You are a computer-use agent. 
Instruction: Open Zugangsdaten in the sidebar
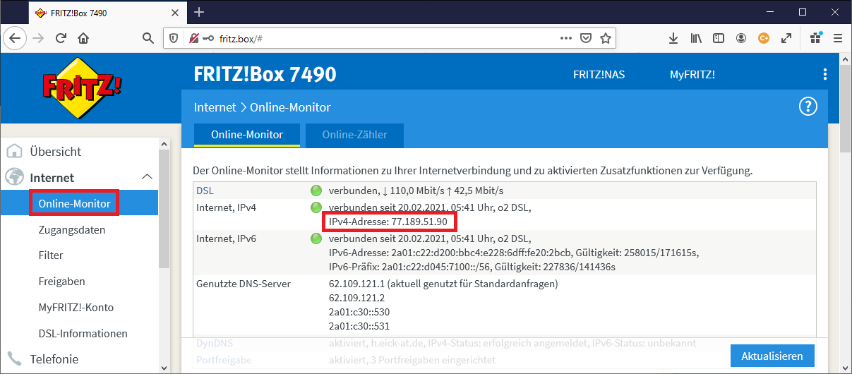72,229
